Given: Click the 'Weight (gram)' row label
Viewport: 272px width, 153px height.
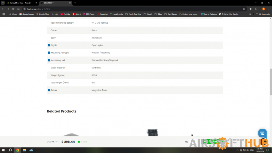Looking at the screenshot, I should tap(58, 75).
